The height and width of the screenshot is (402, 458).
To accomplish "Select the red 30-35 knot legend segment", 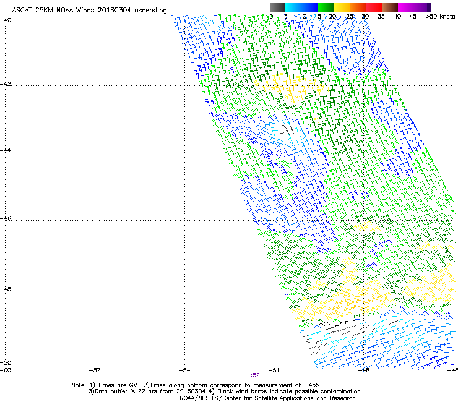I will click(374, 7).
